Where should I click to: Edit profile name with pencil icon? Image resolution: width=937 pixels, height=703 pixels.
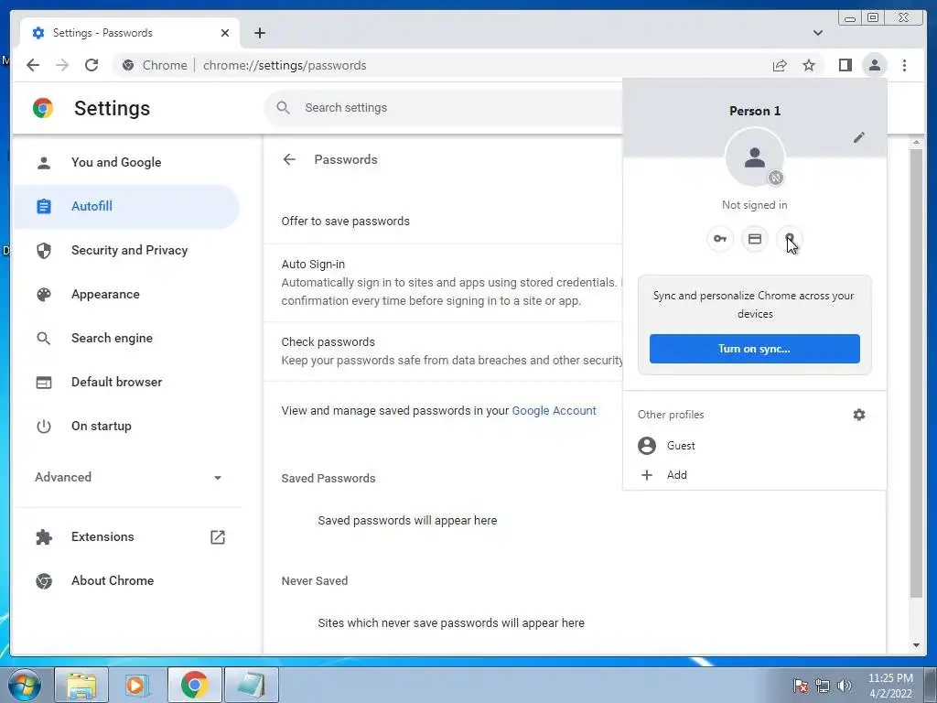coord(858,137)
